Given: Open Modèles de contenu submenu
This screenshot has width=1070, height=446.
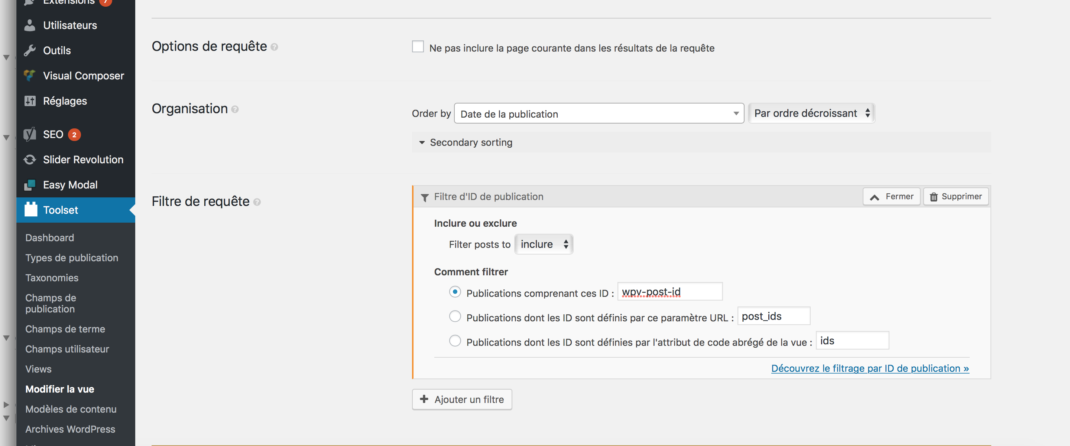Looking at the screenshot, I should (x=71, y=409).
